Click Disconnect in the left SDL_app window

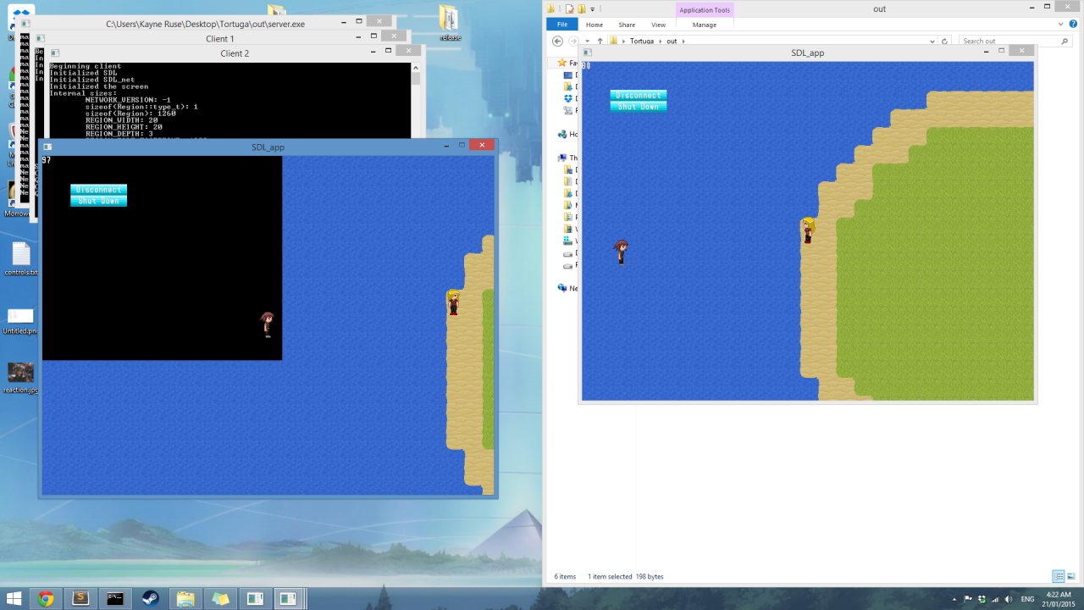[x=98, y=190]
